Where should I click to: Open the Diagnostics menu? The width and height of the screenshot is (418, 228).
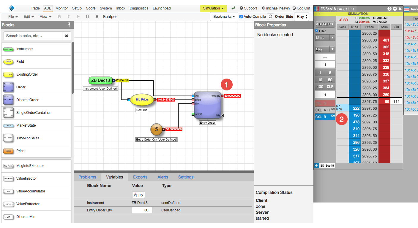139,8
